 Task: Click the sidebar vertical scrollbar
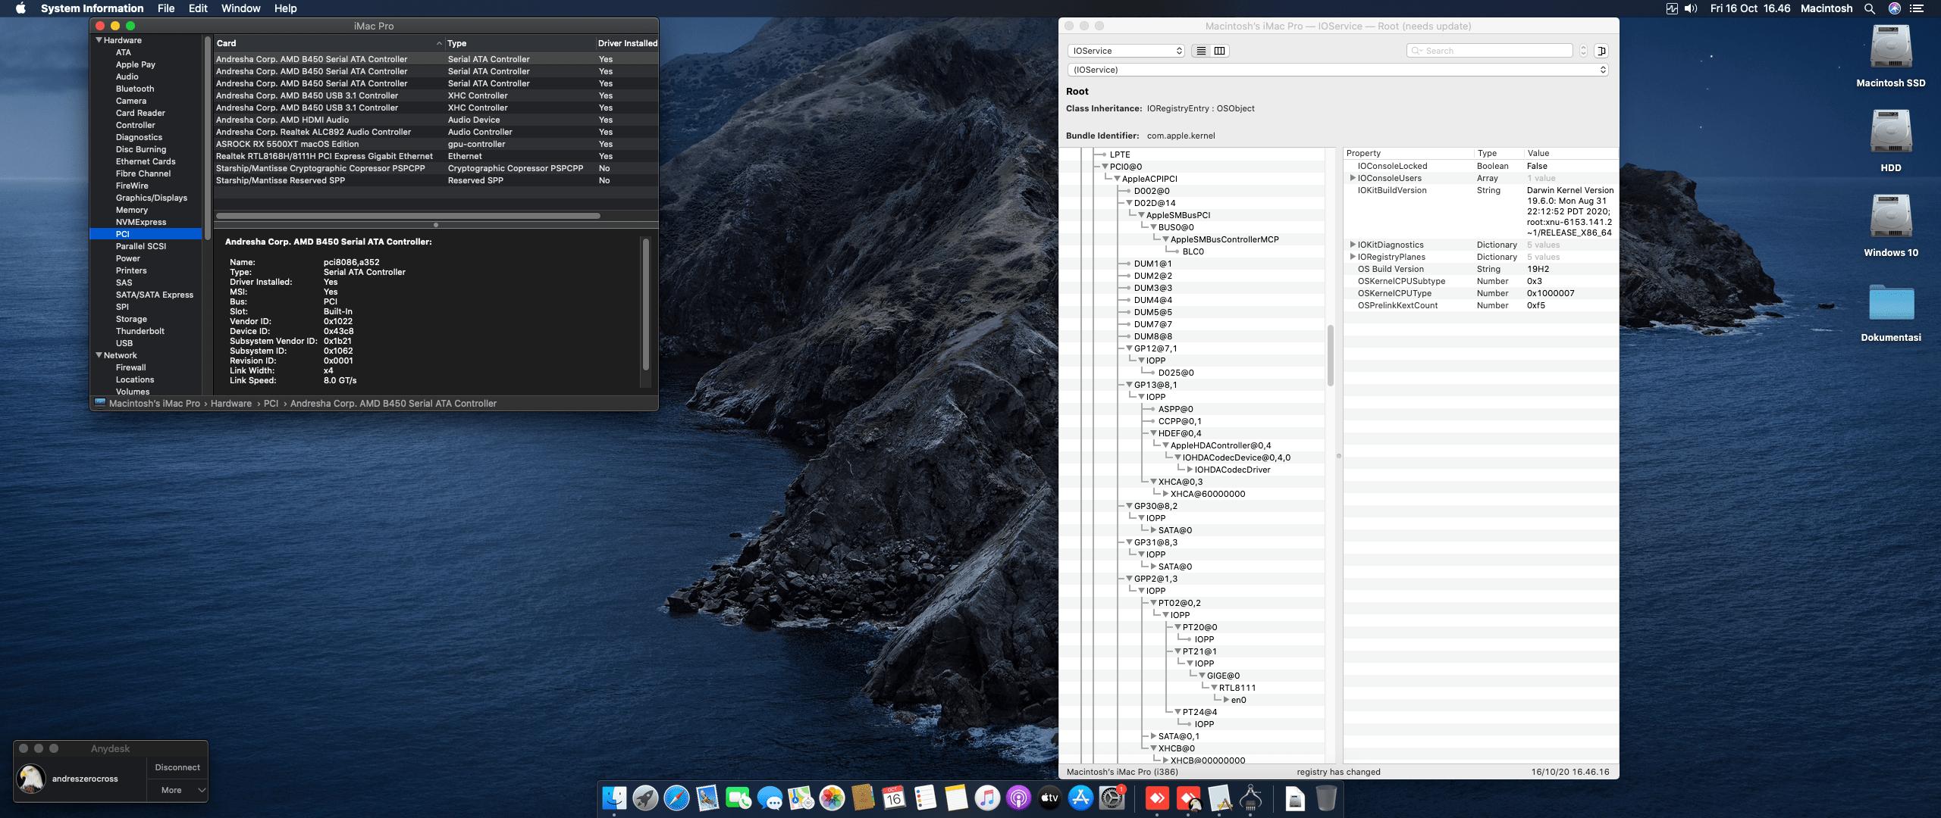207,138
